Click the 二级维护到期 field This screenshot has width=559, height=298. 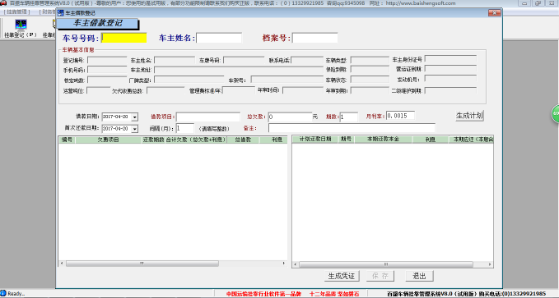pos(450,90)
